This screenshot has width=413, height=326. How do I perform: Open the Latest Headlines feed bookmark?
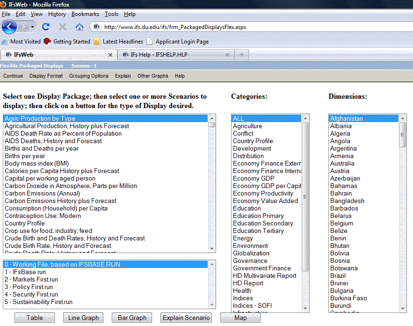pyautogui.click(x=123, y=42)
